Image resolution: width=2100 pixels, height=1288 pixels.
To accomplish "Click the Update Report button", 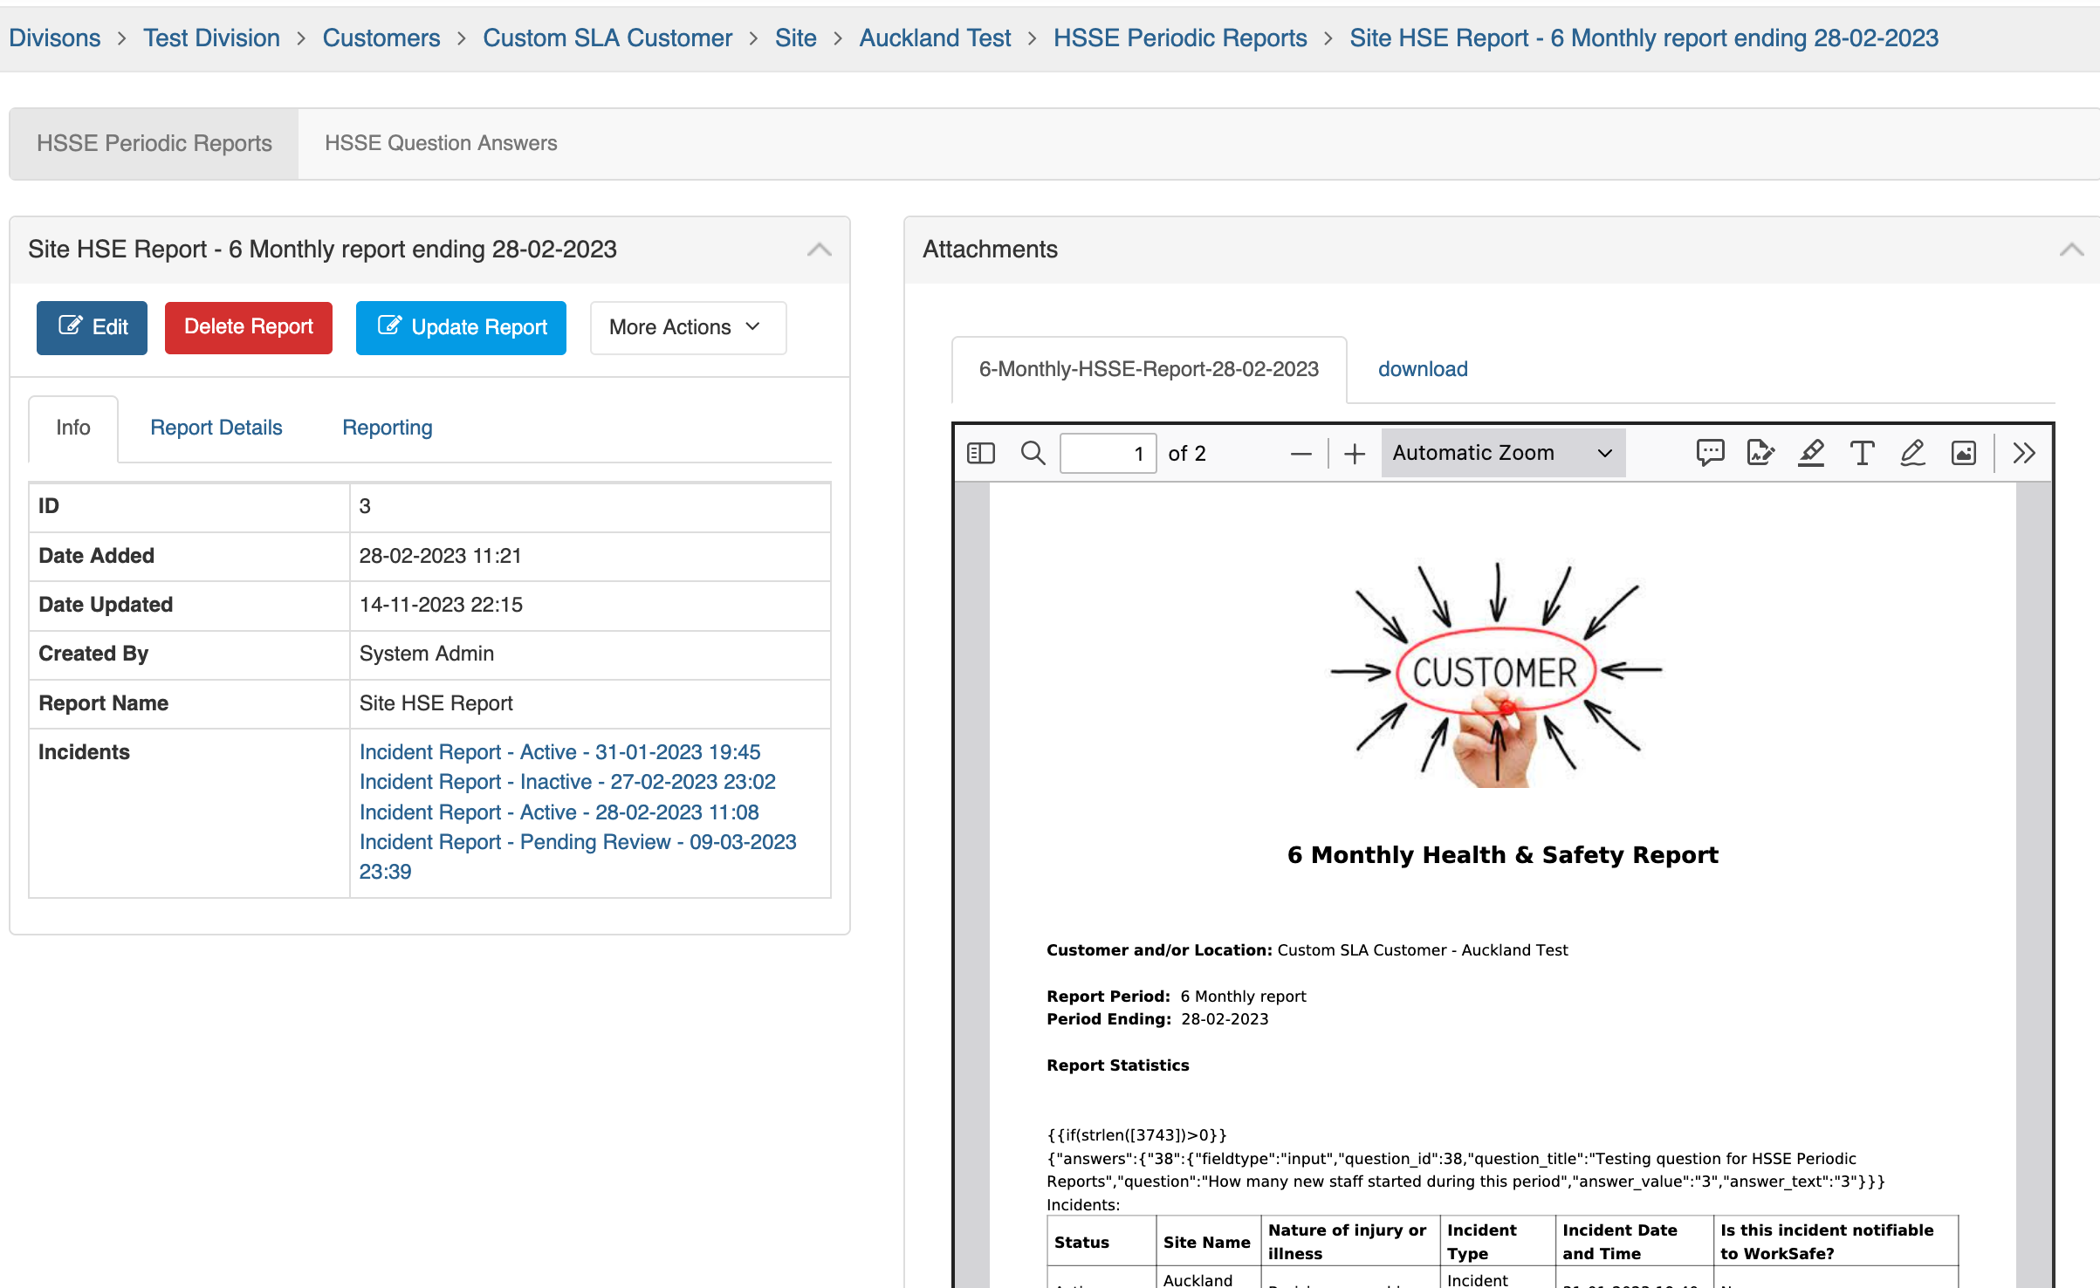I will (x=461, y=327).
